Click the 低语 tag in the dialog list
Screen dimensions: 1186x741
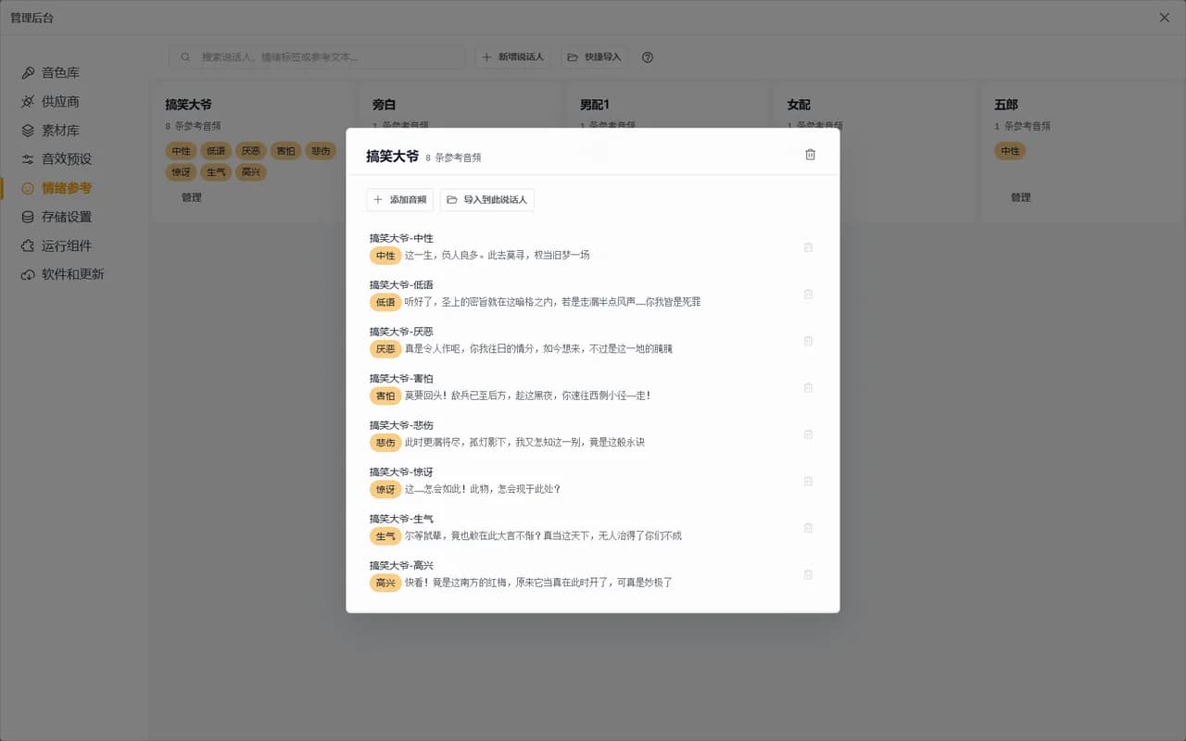(385, 302)
